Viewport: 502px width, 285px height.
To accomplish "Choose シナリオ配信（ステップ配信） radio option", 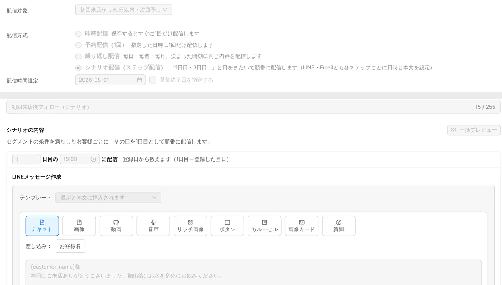I will pos(78,67).
